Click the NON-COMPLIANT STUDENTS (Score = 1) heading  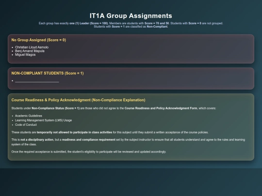(x=48, y=74)
